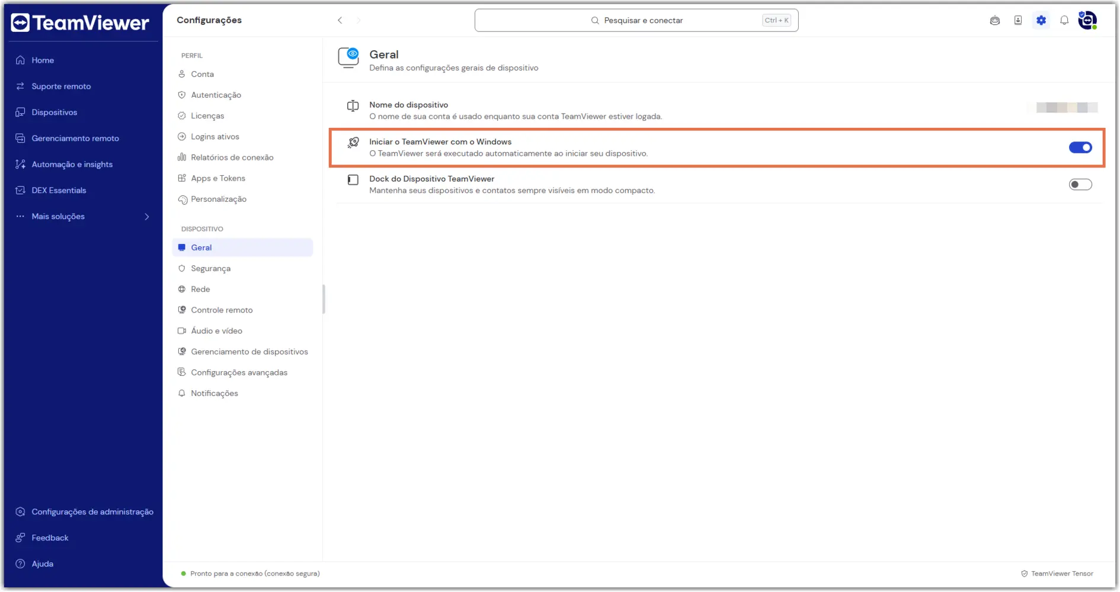Image resolution: width=1120 pixels, height=592 pixels.
Task: Open the user profile avatar
Action: click(x=1087, y=20)
